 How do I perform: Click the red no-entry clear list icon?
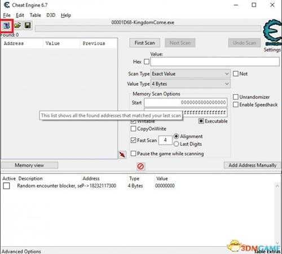[140, 167]
